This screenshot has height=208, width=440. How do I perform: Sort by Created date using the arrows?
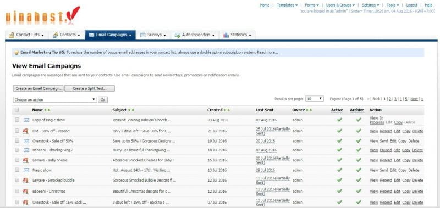pos(227,110)
